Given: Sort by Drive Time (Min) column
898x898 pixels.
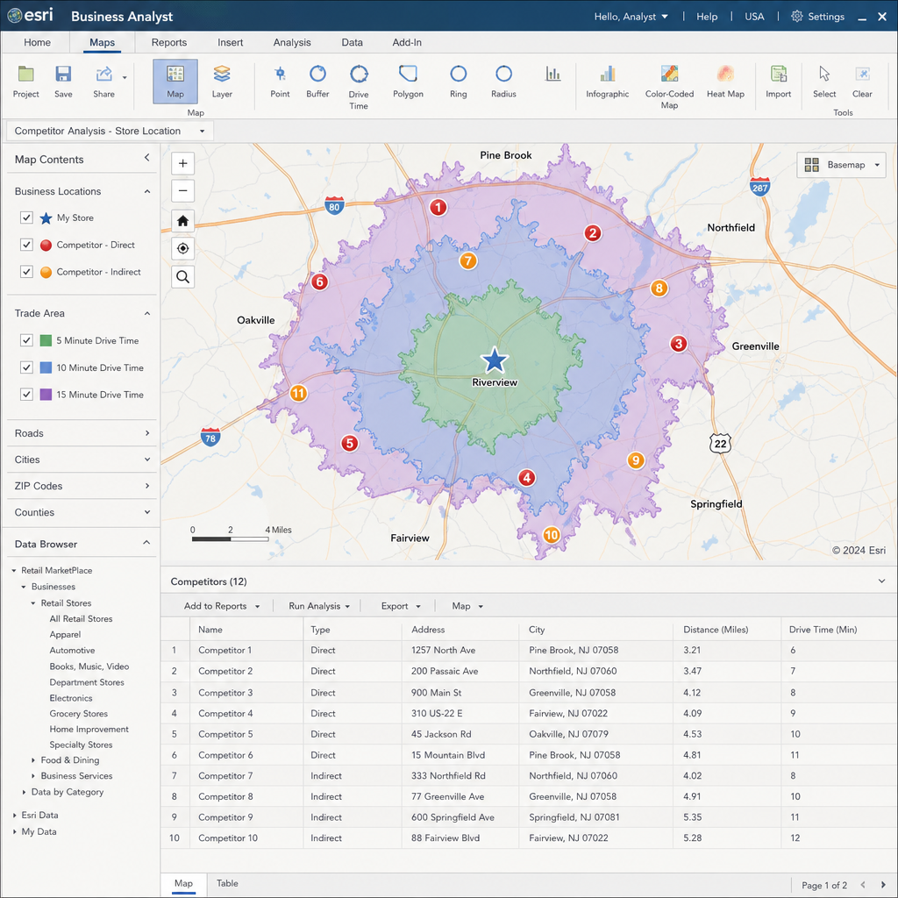Looking at the screenshot, I should click(823, 630).
